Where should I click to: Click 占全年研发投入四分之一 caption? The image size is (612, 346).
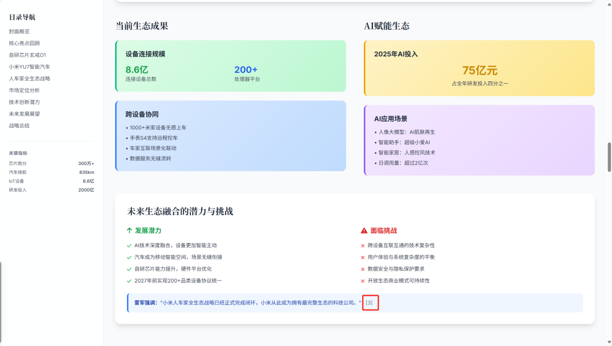480,83
